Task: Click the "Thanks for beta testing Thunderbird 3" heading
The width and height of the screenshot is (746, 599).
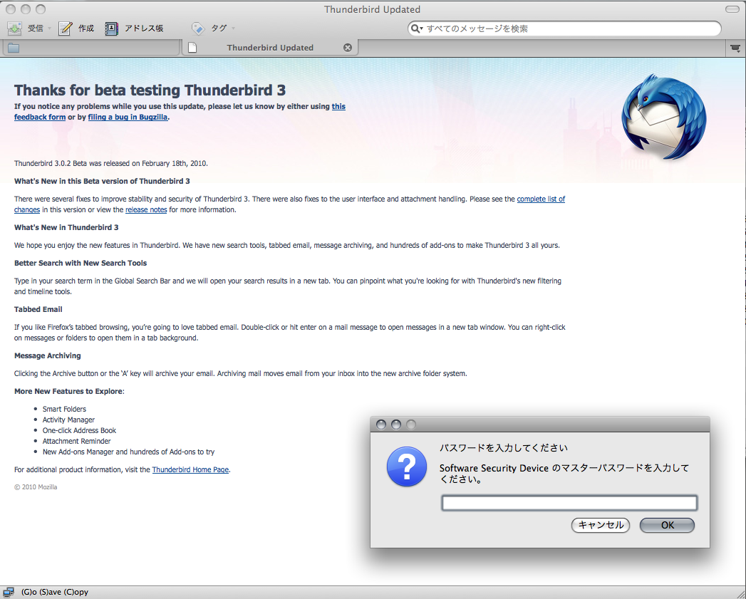Action: 150,90
